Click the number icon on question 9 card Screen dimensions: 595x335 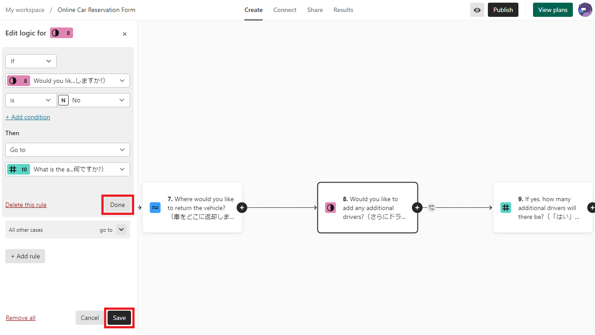[x=506, y=207]
